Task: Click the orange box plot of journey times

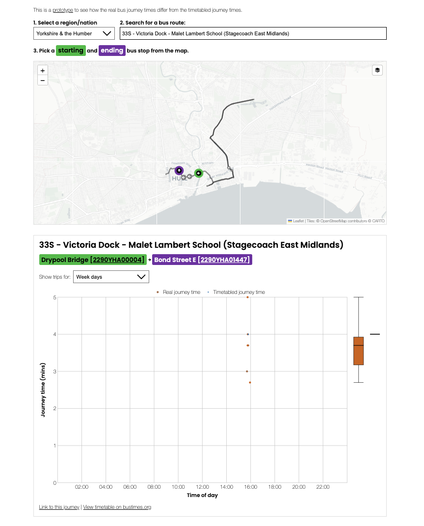Action: click(358, 350)
